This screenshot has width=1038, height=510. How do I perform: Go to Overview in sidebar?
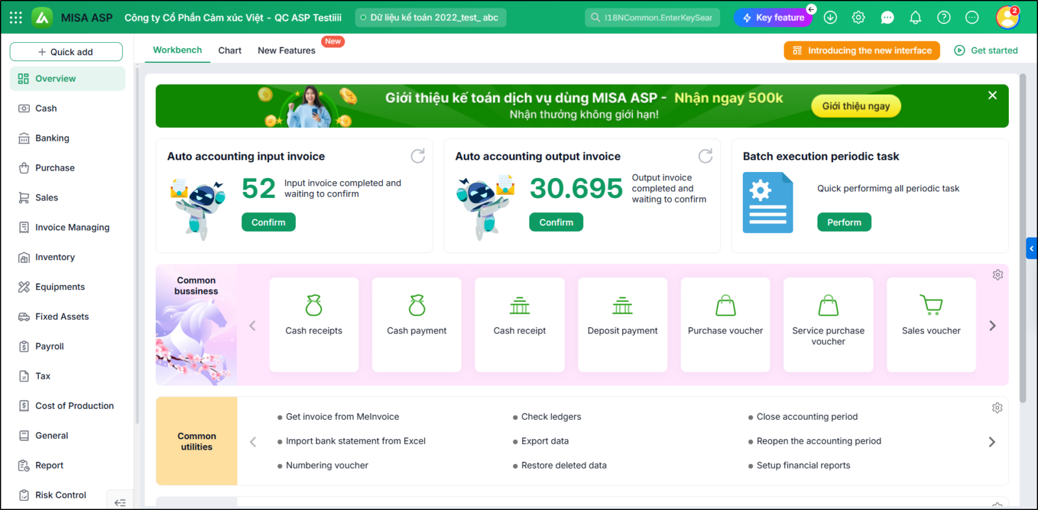point(67,79)
